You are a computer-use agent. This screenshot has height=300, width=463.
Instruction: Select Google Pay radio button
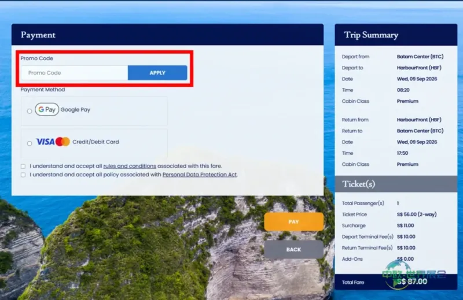click(30, 111)
